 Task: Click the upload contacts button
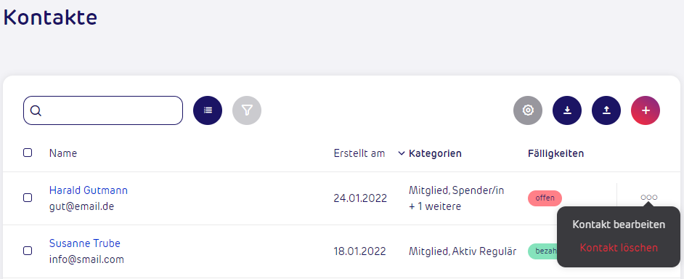pos(606,110)
